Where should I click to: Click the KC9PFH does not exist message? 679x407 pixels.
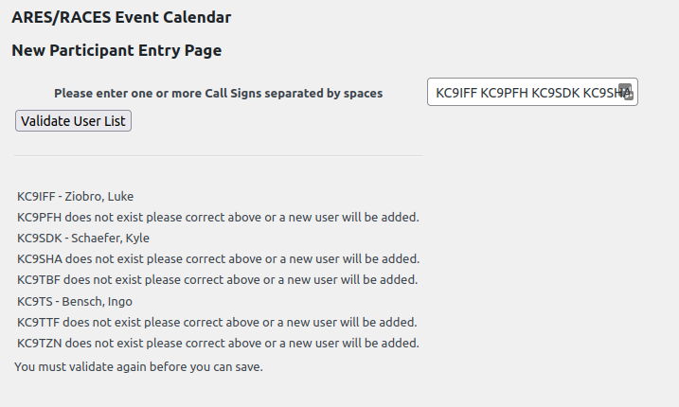[218, 218]
